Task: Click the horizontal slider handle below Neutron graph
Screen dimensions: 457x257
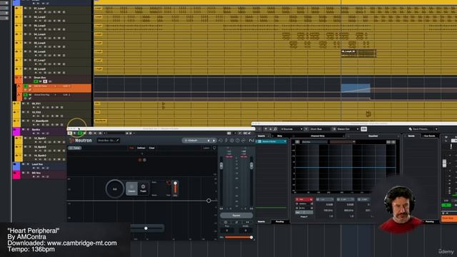Action: (146, 228)
